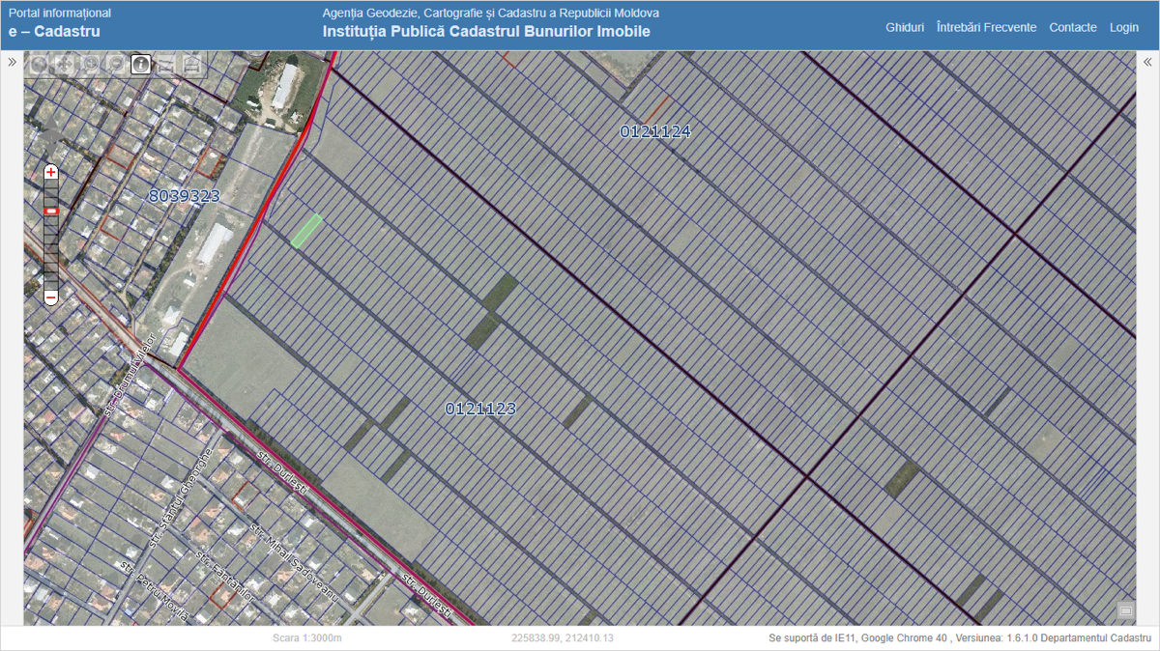Click the Login link

tap(1124, 27)
